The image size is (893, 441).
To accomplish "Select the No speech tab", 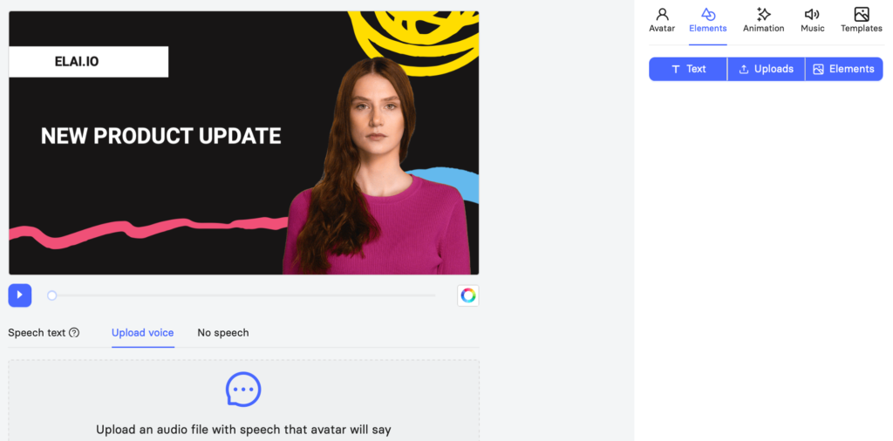I will pos(223,333).
